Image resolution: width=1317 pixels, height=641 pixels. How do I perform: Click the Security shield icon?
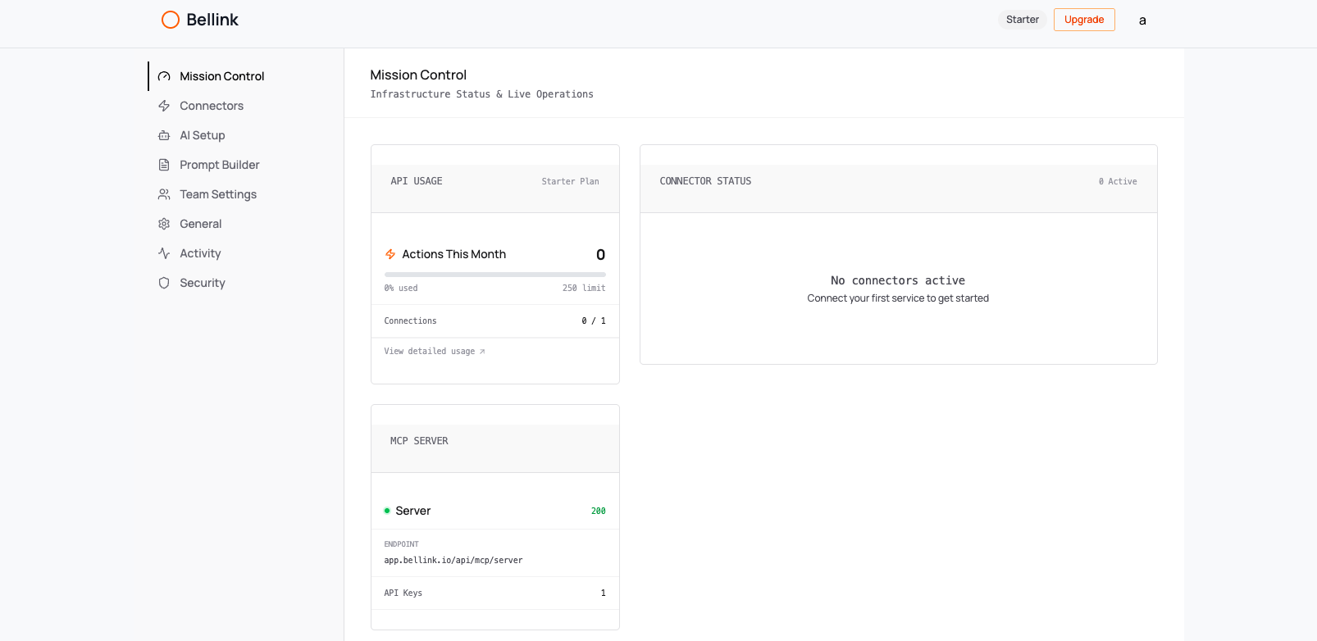tap(164, 283)
